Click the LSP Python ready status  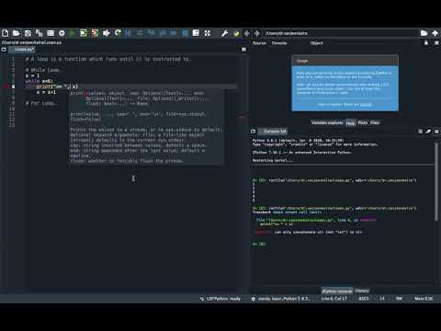tap(220, 299)
